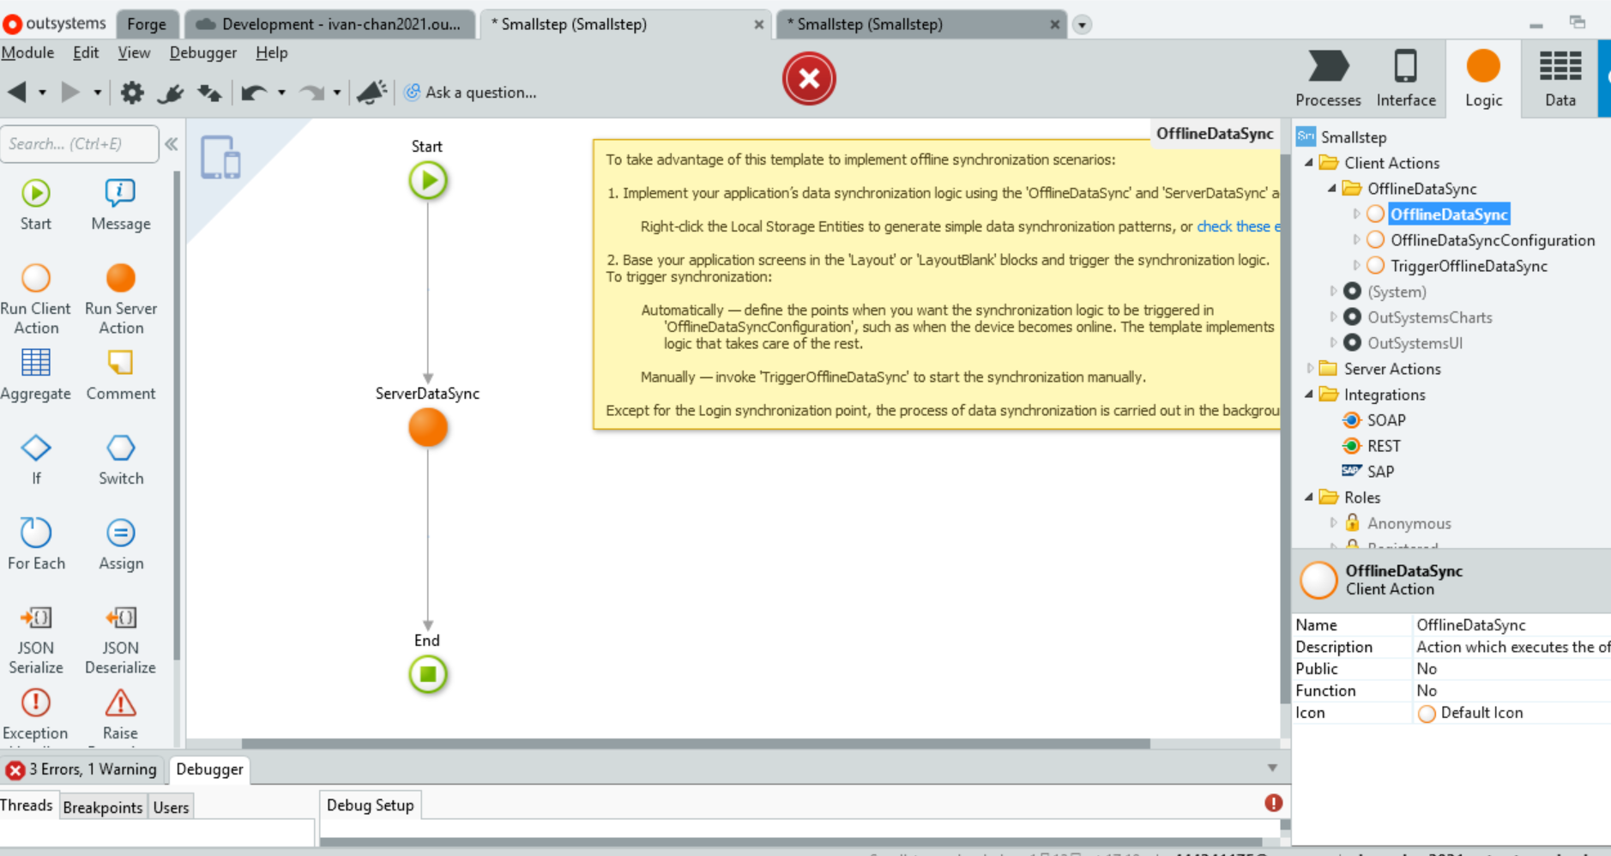
Task: Open the View menu
Action: coord(134,53)
